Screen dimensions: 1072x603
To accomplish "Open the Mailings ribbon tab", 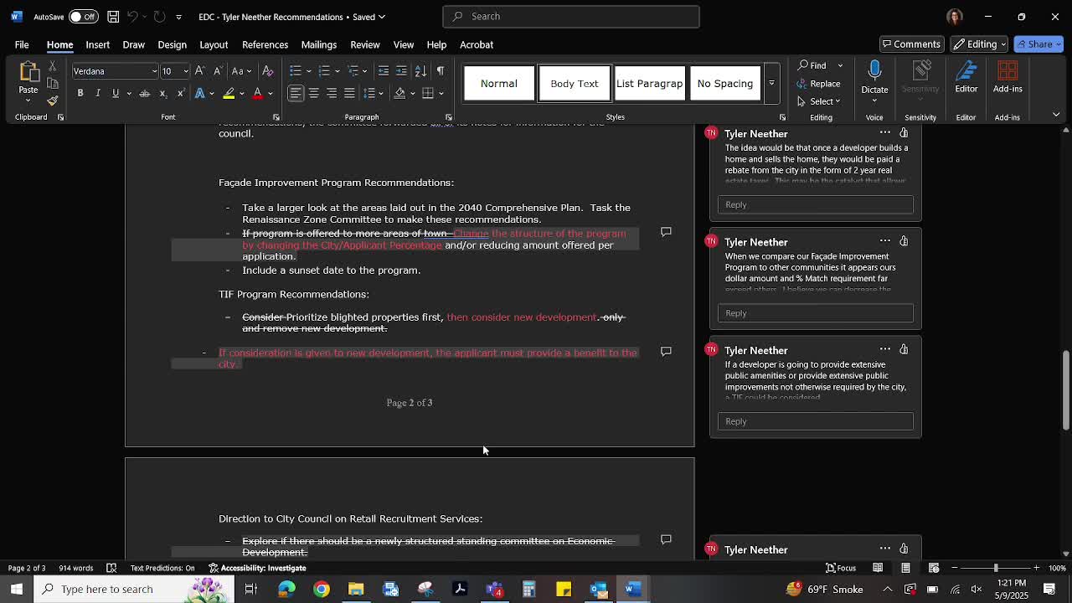I will [x=318, y=44].
